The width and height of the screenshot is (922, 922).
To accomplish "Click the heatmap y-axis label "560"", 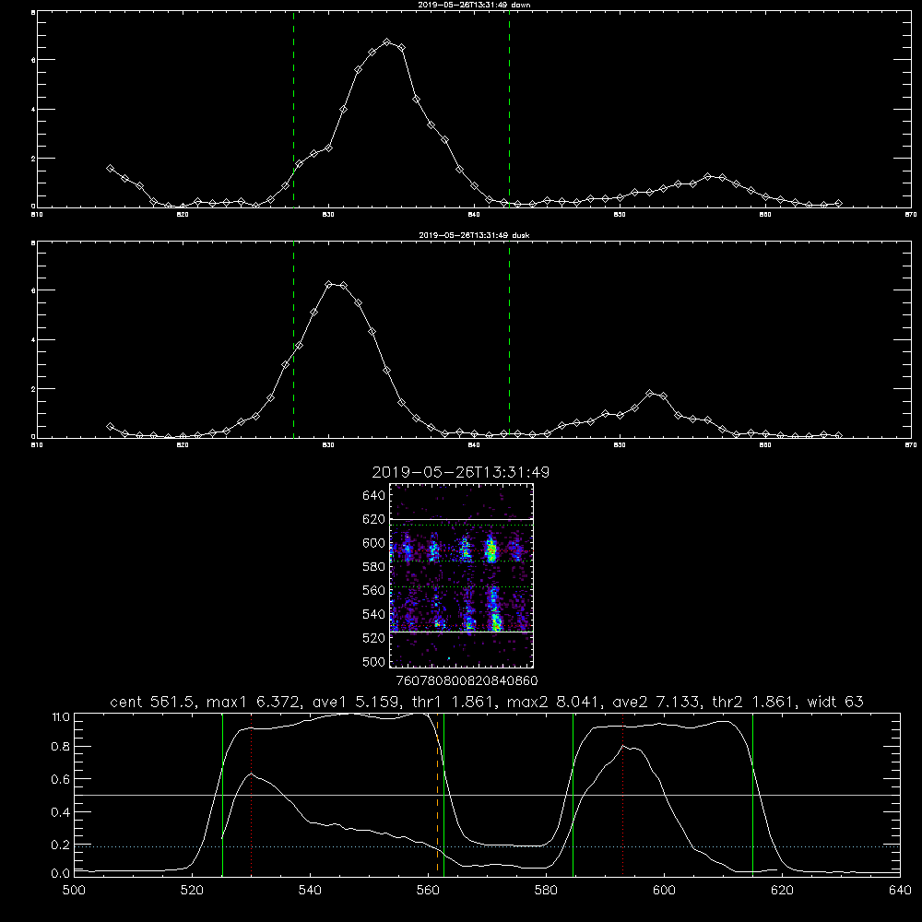I will (x=374, y=590).
